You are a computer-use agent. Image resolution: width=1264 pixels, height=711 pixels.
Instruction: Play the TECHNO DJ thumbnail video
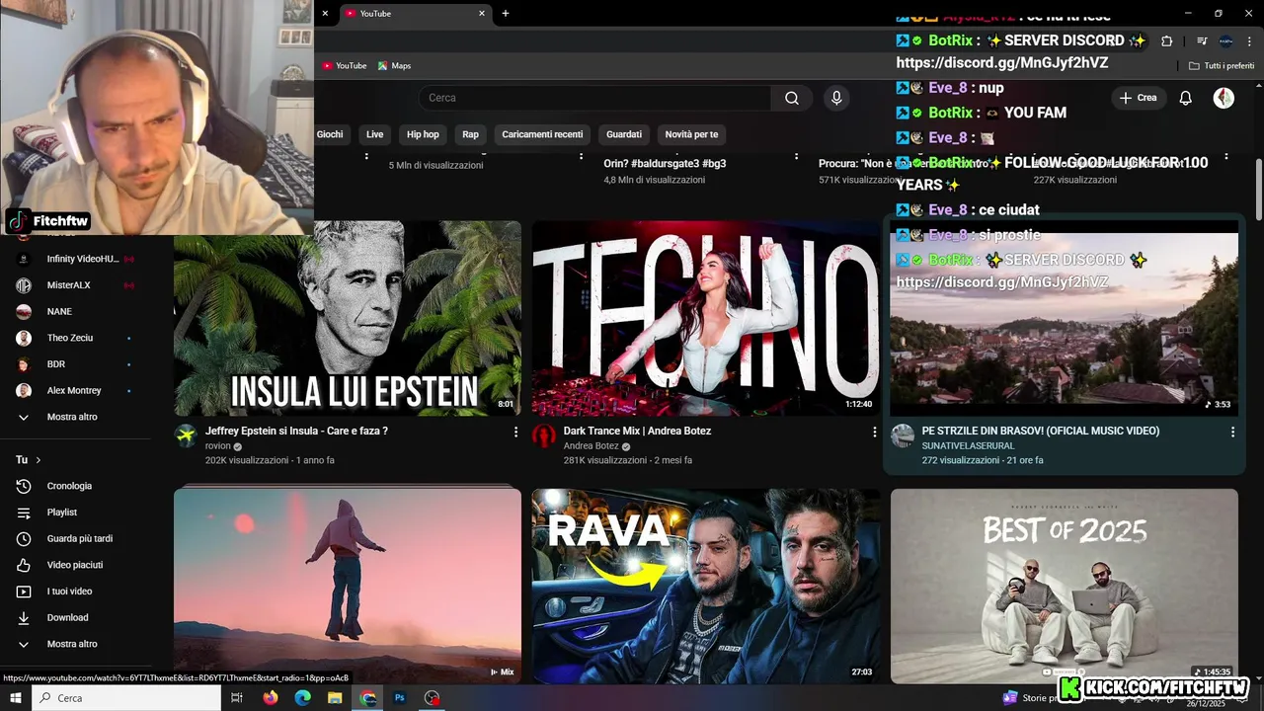(x=706, y=318)
